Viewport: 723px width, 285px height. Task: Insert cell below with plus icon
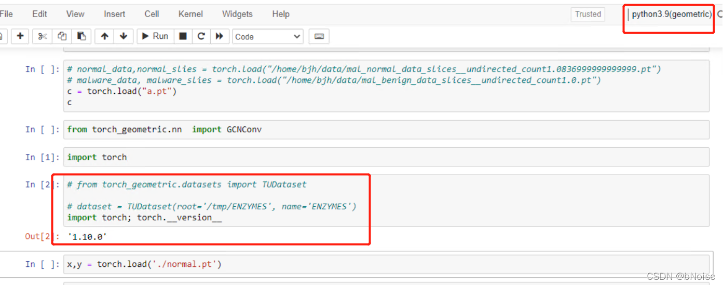20,36
